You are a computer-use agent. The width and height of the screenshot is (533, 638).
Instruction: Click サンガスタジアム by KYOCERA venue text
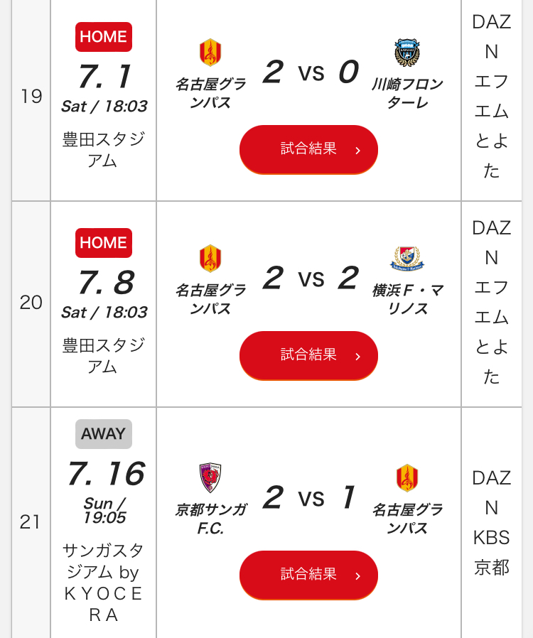coord(103,583)
